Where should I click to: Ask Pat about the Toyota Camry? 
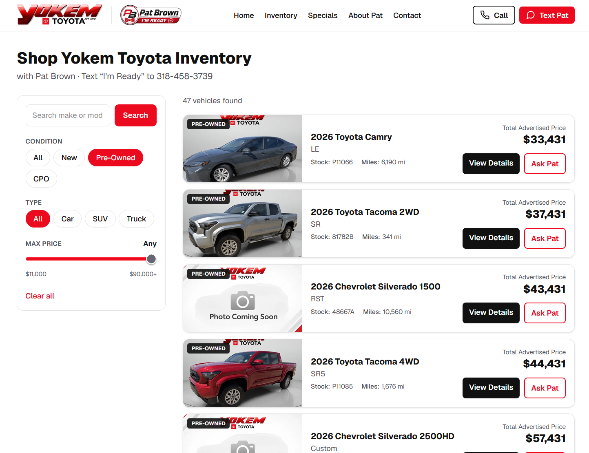(545, 164)
